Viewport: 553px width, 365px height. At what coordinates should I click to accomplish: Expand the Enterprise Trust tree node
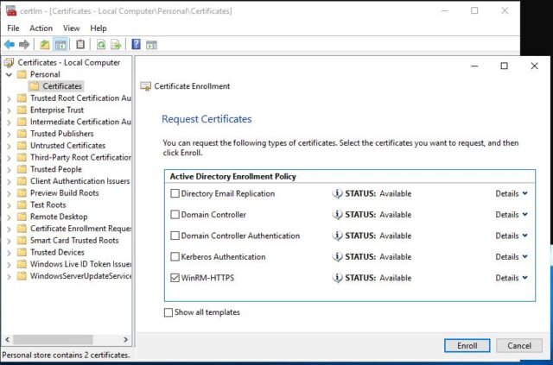(x=10, y=110)
